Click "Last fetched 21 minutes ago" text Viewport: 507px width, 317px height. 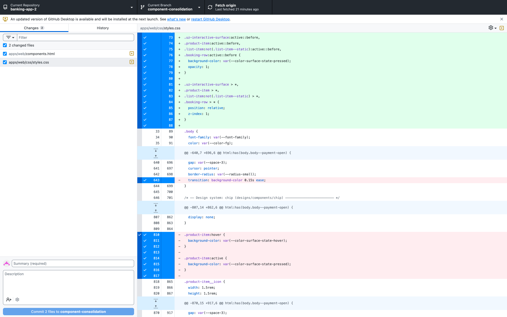pyautogui.click(x=237, y=9)
